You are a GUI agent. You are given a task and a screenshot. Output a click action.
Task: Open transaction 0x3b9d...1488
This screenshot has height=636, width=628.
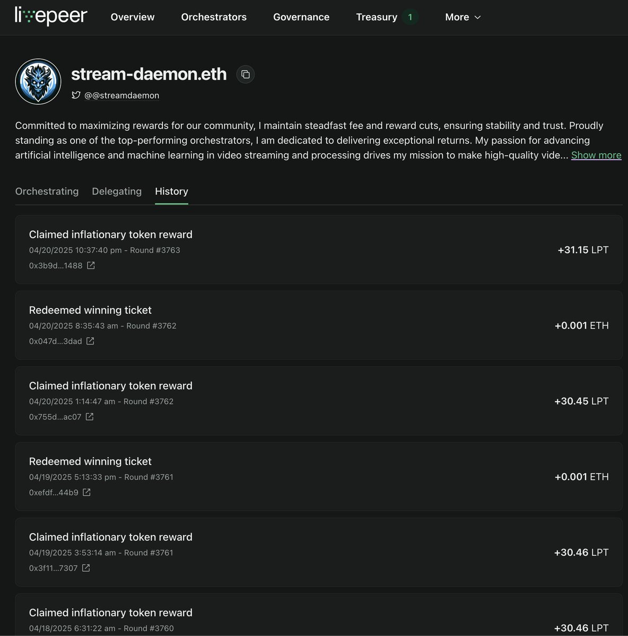pyautogui.click(x=56, y=266)
